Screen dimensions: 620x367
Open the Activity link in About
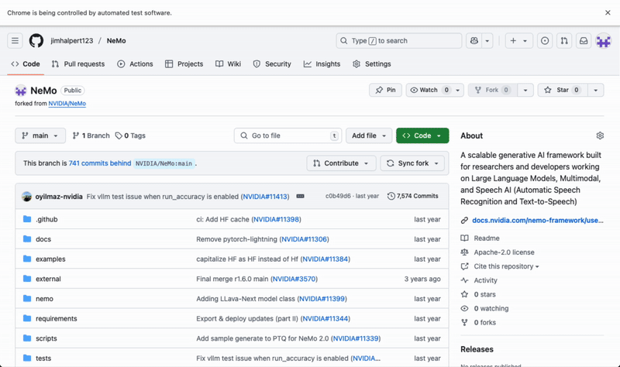pos(486,280)
